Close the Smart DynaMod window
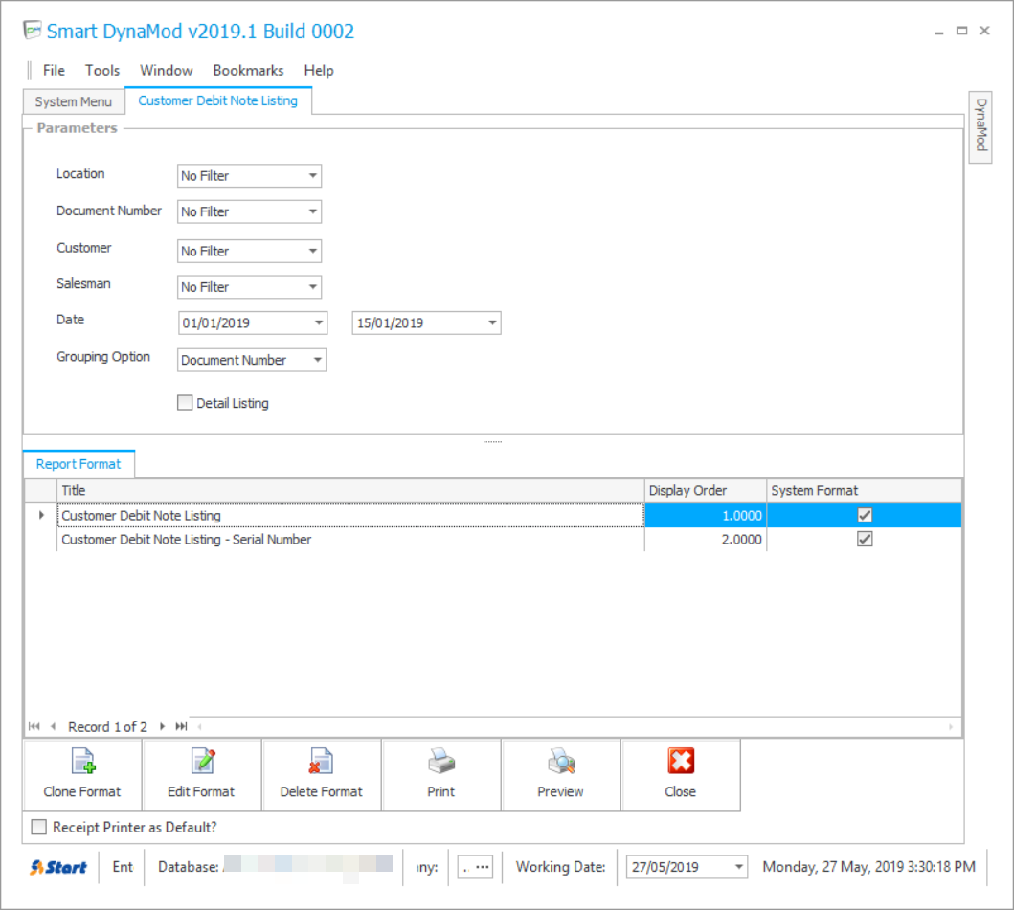Screen dimensions: 1014x910 985,31
